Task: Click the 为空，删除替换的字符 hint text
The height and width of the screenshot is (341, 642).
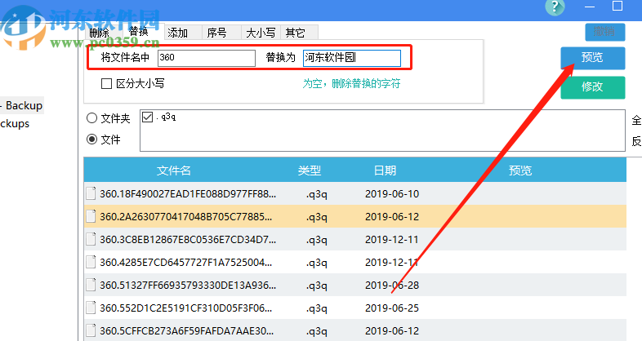Action: click(x=351, y=84)
